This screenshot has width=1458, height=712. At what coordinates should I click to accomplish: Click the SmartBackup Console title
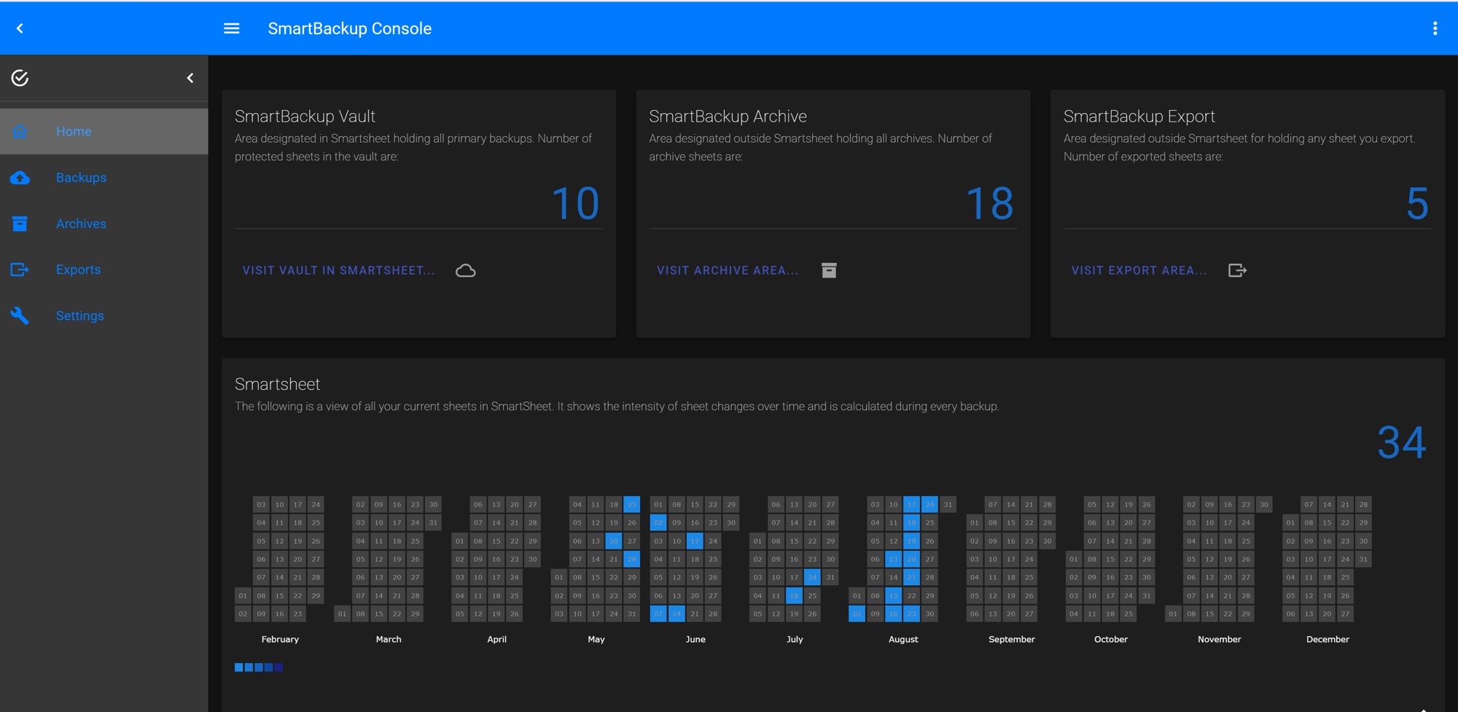pyautogui.click(x=350, y=28)
